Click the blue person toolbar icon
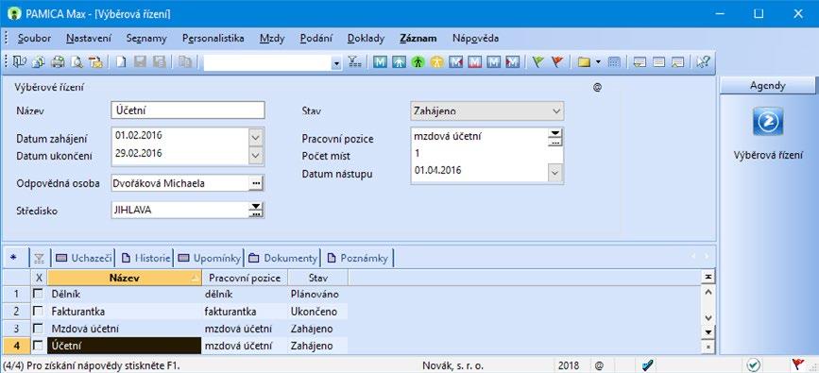 tap(399, 62)
